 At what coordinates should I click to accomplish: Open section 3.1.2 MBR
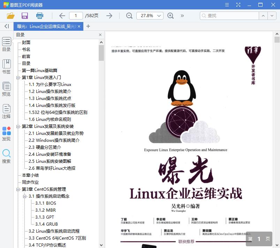tap(46, 210)
